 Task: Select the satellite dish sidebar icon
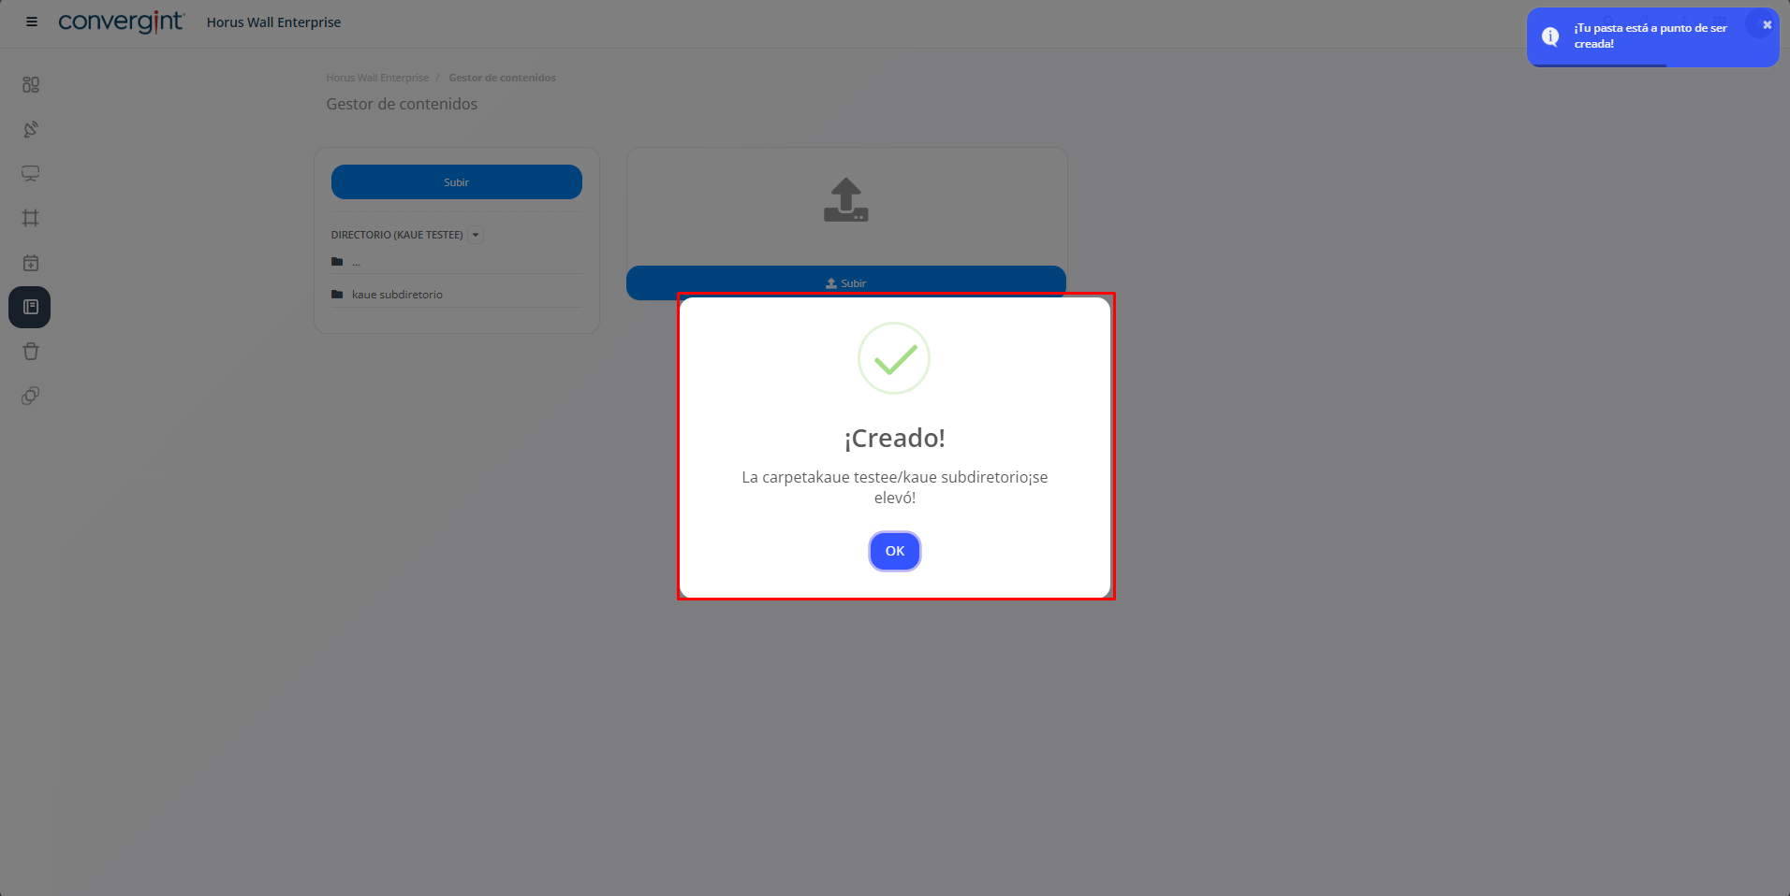point(31,129)
